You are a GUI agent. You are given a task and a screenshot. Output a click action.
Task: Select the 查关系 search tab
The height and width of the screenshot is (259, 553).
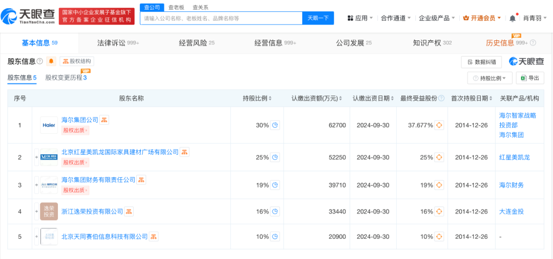point(200,7)
